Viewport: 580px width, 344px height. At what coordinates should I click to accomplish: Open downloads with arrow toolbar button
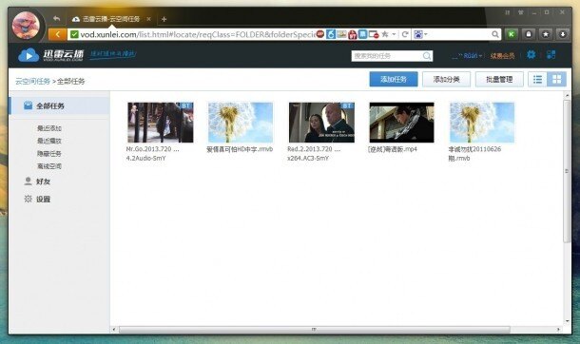coord(563,34)
